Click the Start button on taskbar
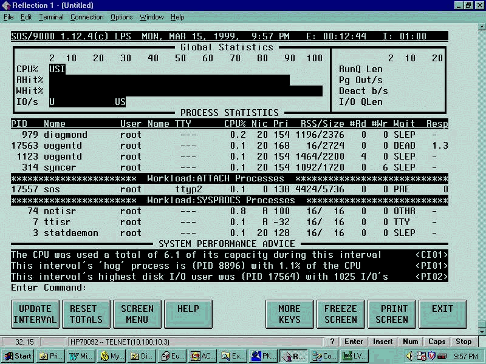 click(x=18, y=356)
